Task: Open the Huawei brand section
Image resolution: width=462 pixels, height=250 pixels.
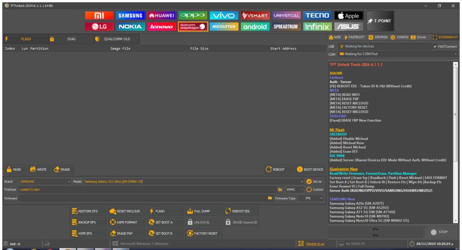Action: [162, 16]
